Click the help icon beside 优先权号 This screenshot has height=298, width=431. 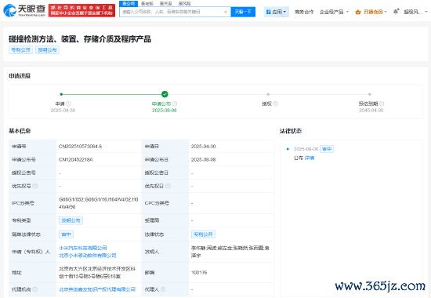click(35, 186)
